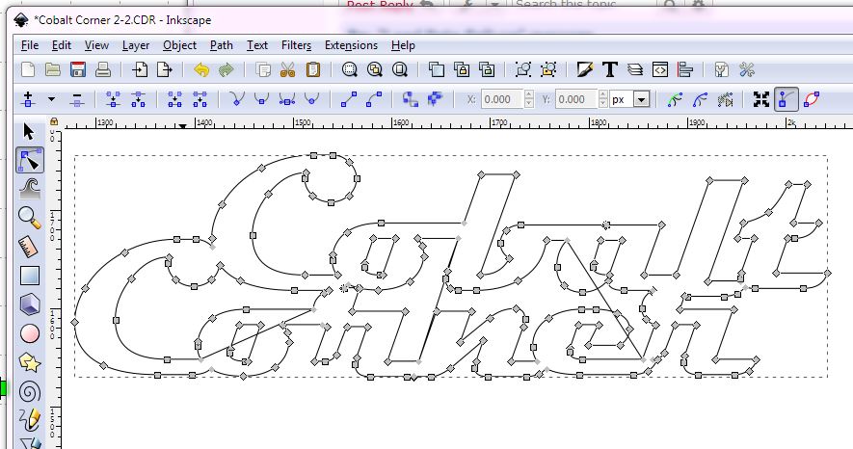Viewport: 853px width, 449px height.
Task: Choose the Zoom magnifier tool
Action: (x=29, y=217)
